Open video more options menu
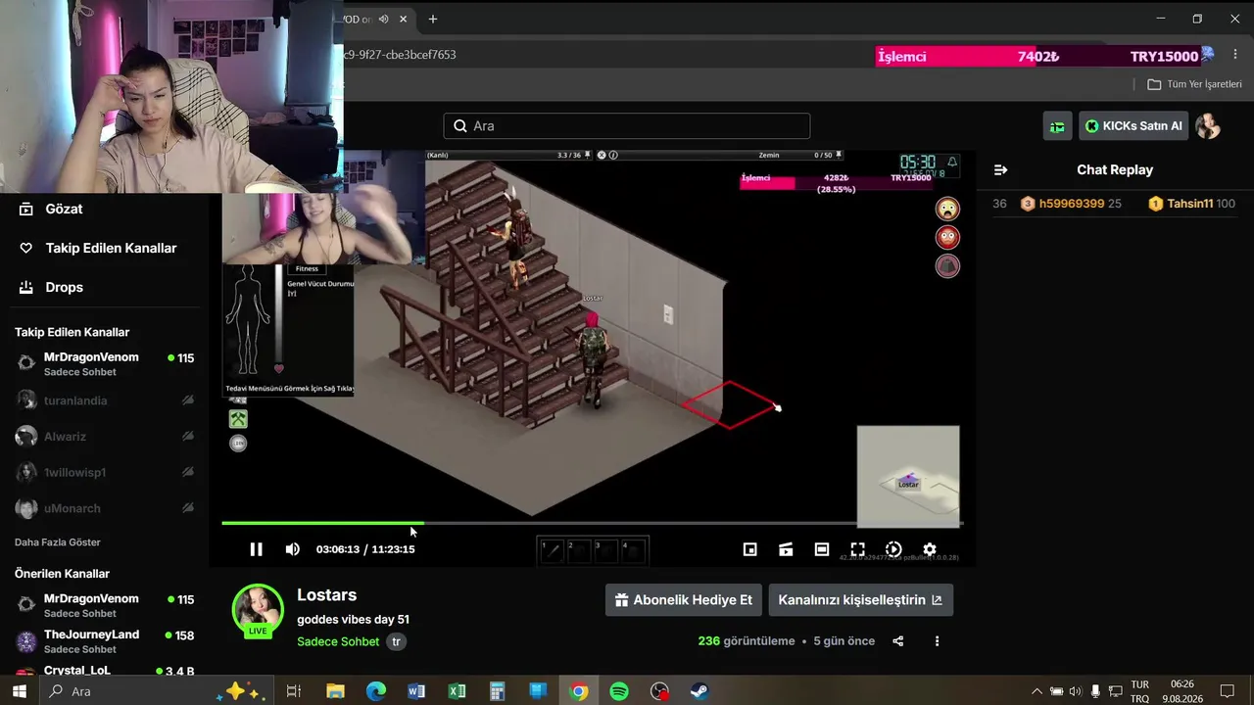The image size is (1254, 705). [937, 641]
